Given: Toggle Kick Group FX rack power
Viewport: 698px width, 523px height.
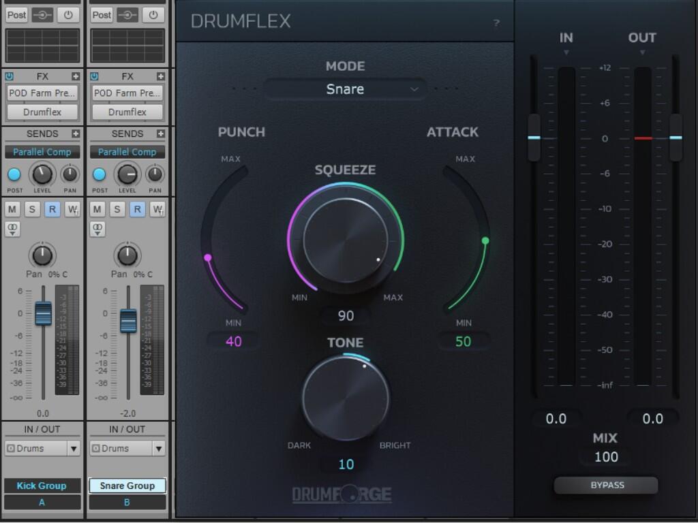Looking at the screenshot, I should (x=10, y=76).
